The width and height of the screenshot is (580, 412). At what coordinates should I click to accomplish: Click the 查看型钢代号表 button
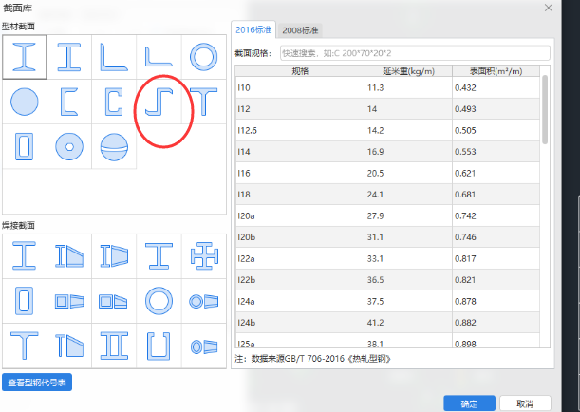(37, 383)
